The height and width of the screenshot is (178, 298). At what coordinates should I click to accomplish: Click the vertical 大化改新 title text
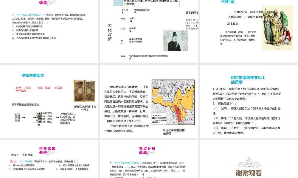[x=110, y=32]
